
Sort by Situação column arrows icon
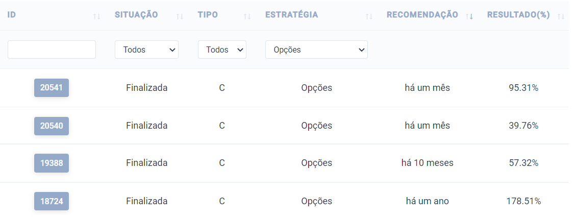click(180, 16)
